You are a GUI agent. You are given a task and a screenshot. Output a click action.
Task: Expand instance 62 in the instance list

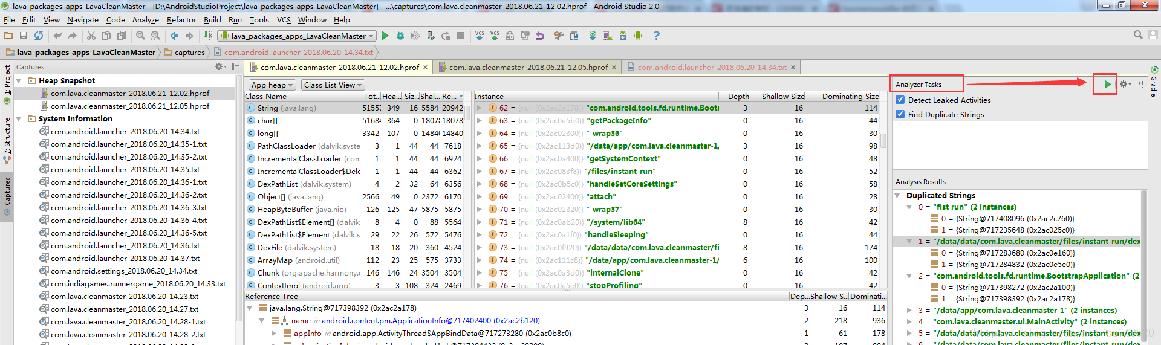coord(480,108)
